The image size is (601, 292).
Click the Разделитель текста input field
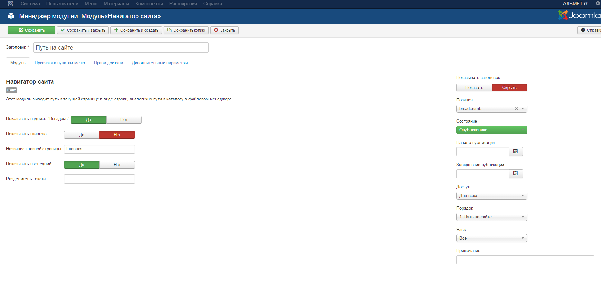coord(99,179)
